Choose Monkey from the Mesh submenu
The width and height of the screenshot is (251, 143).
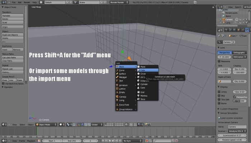tap(148, 96)
